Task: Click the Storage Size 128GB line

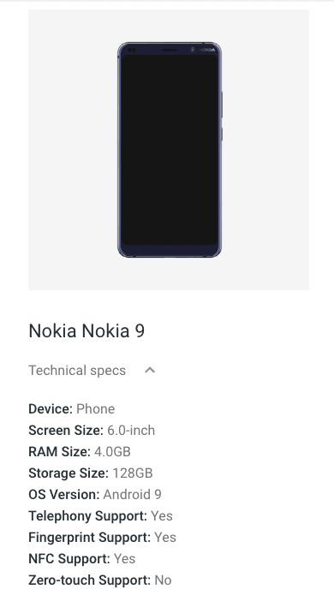Action: (91, 473)
